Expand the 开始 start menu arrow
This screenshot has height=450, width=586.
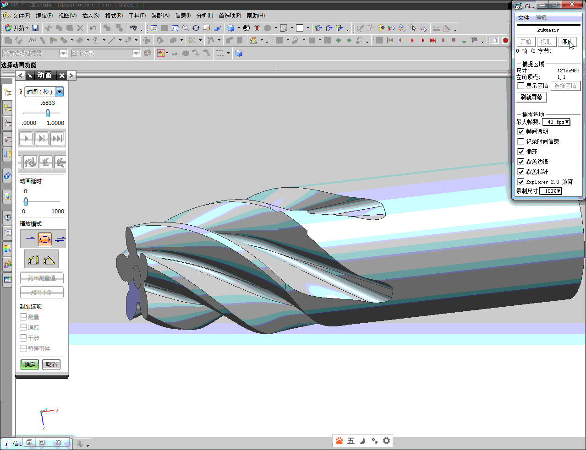pos(27,28)
